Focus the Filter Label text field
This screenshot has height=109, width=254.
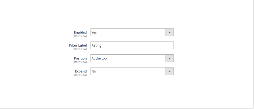coord(132,45)
